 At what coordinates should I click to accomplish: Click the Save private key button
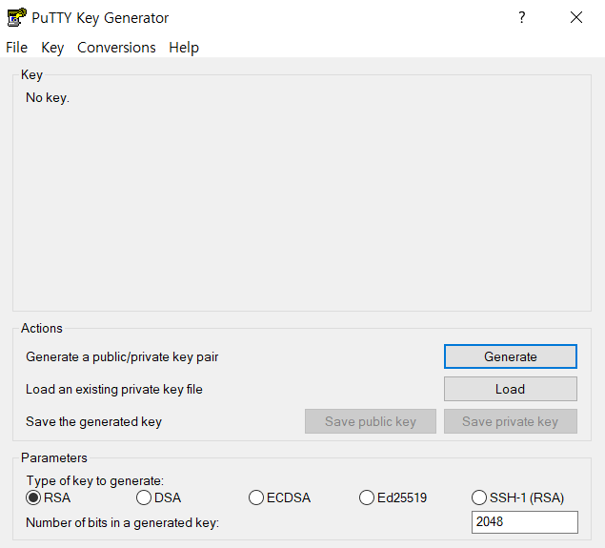click(511, 421)
